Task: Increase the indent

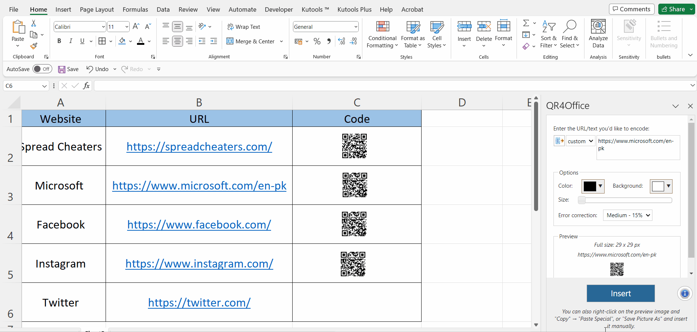Action: pyautogui.click(x=214, y=41)
